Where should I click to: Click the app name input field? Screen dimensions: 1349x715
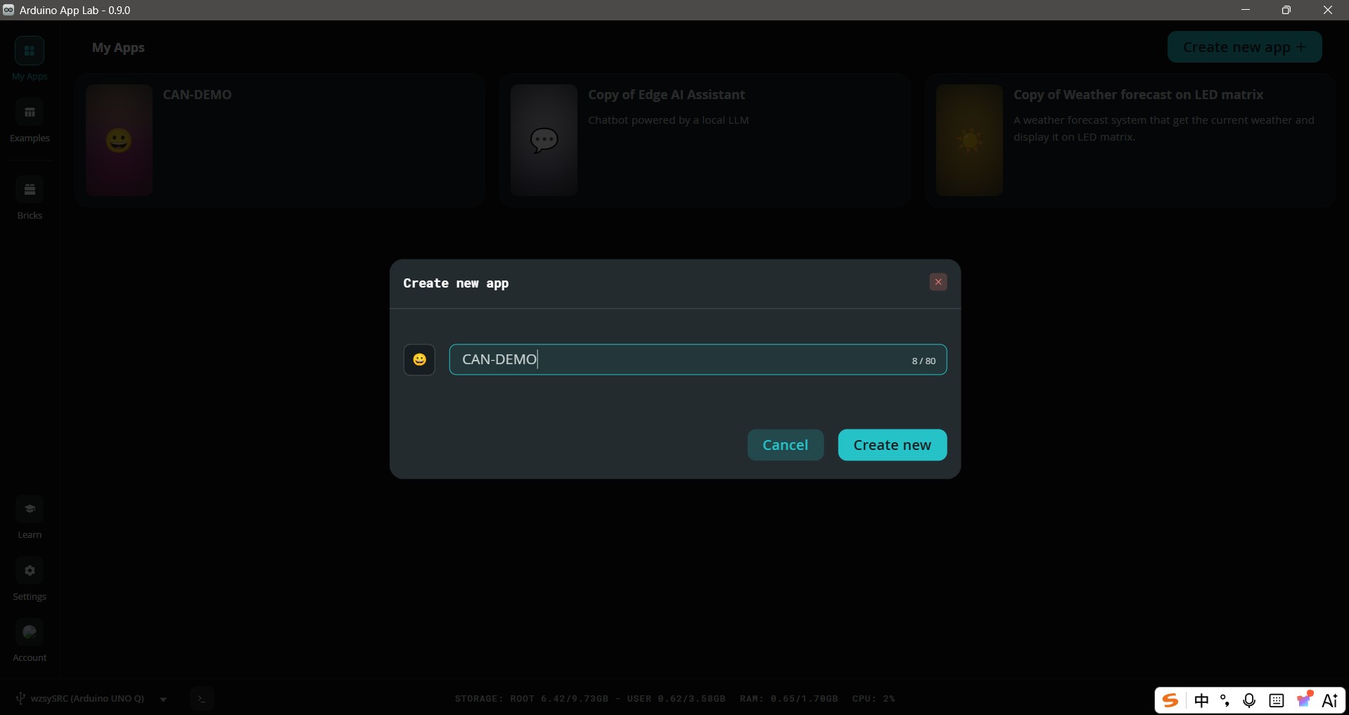coord(698,360)
